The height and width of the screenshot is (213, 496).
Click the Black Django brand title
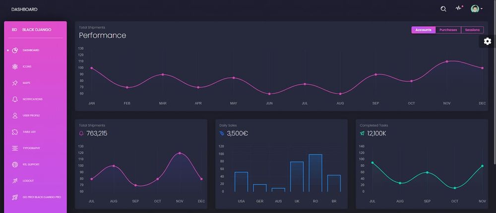coord(37,30)
